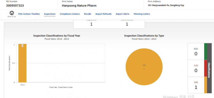Go to the Compliance Actions tab
214x98 pixels.
pos(70,14)
